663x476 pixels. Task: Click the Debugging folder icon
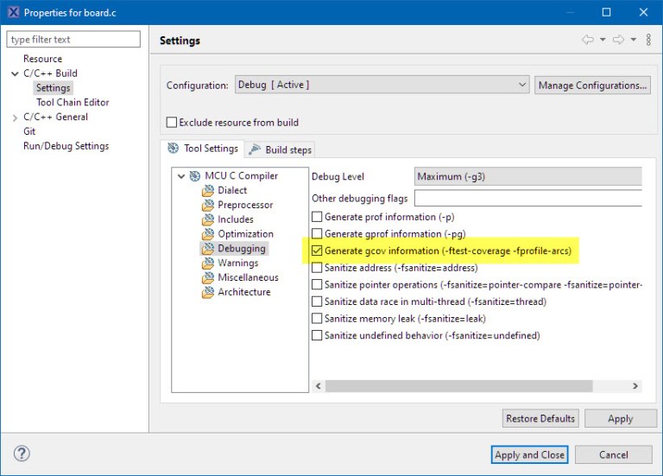click(207, 248)
